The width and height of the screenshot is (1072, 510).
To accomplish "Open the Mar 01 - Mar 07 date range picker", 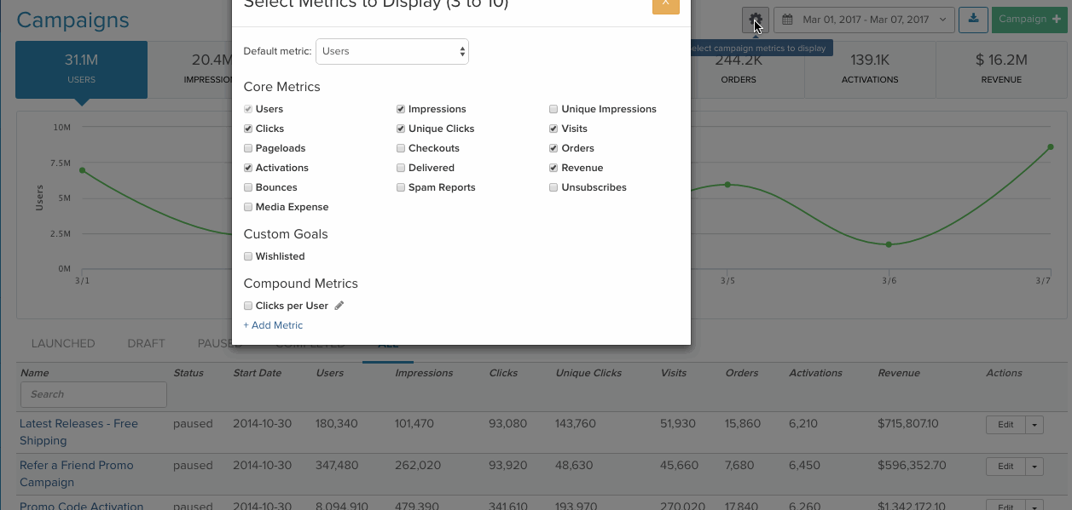I will (864, 20).
